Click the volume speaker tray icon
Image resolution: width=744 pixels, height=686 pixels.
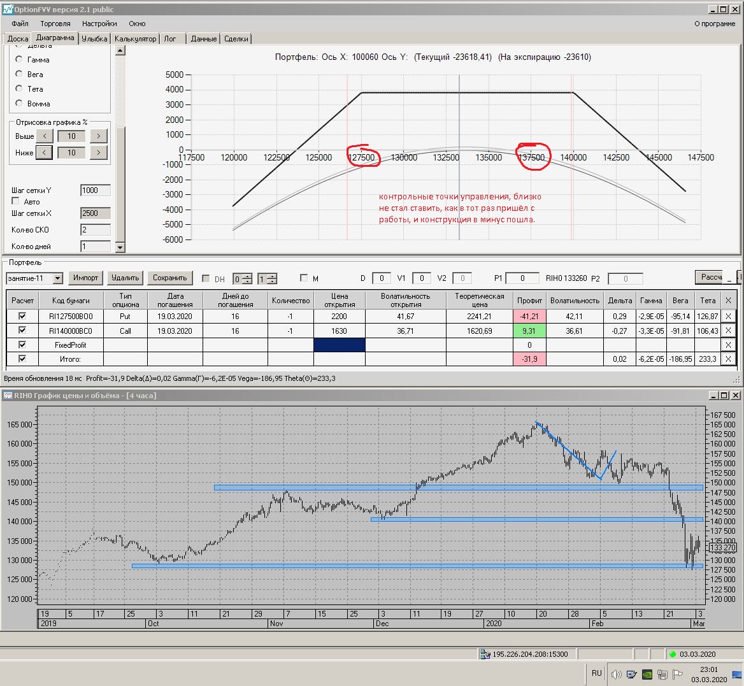coord(617,674)
